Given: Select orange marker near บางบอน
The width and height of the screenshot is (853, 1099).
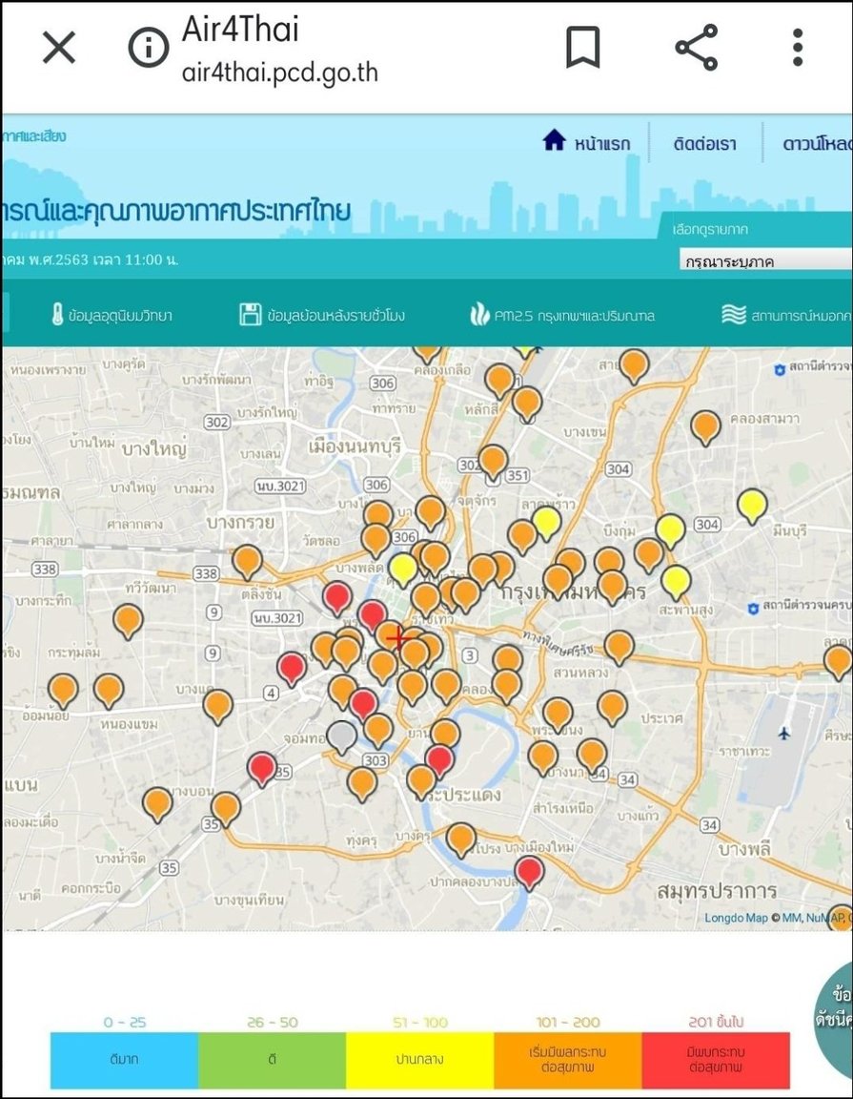Looking at the screenshot, I should tap(157, 803).
